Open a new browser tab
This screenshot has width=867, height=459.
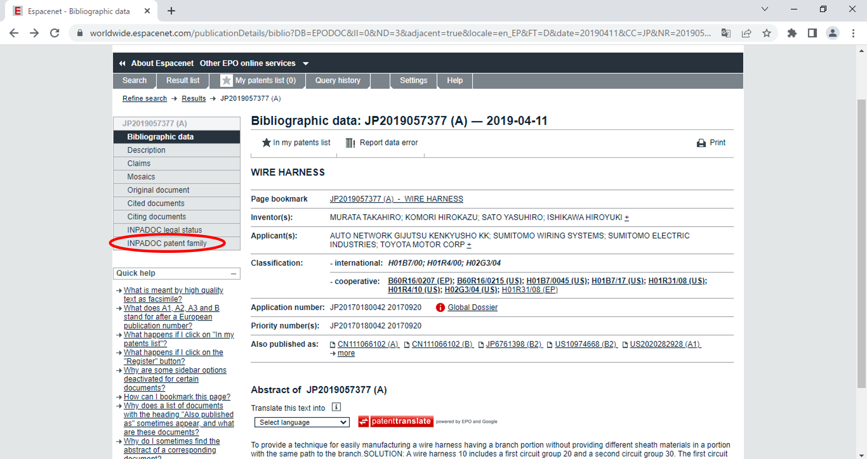[172, 11]
